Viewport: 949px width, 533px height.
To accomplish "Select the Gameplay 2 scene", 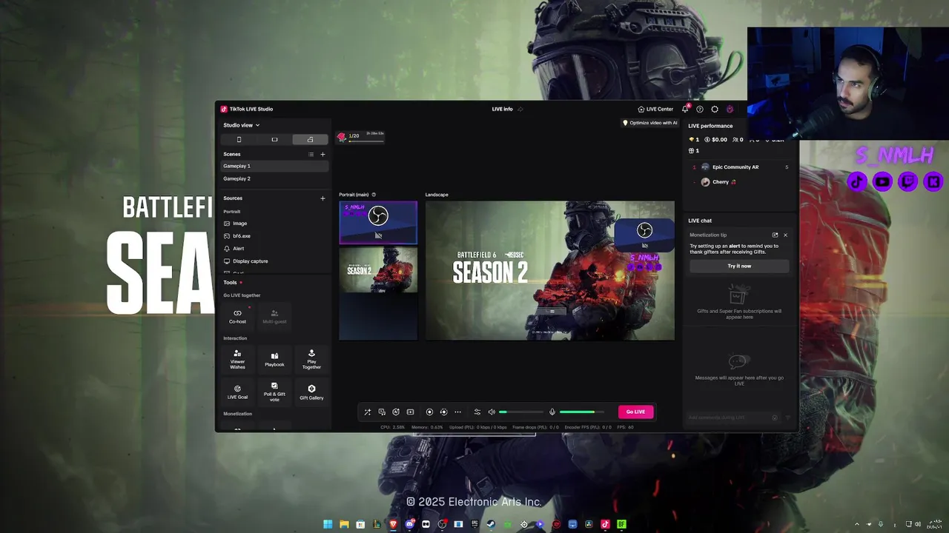I will tap(274, 178).
